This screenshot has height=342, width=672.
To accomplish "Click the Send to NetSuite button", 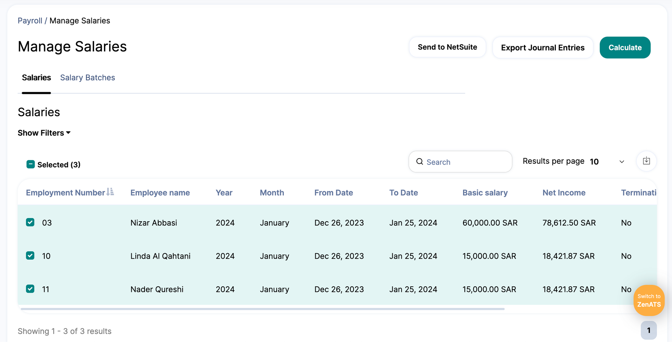I will (x=447, y=47).
